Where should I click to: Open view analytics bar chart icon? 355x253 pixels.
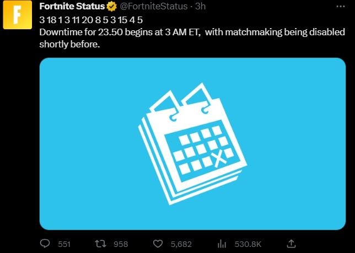222,244
